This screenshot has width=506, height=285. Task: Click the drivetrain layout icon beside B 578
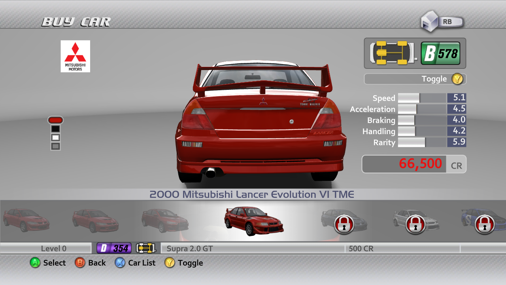coord(393,53)
